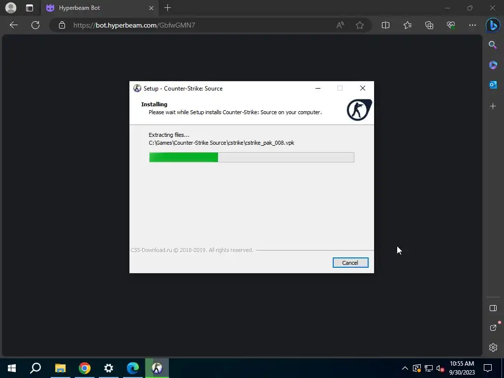This screenshot has width=504, height=378.
Task: Click the muted volume tray icon
Action: coord(440,368)
